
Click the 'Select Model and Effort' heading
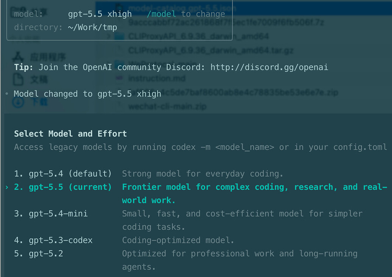click(70, 134)
